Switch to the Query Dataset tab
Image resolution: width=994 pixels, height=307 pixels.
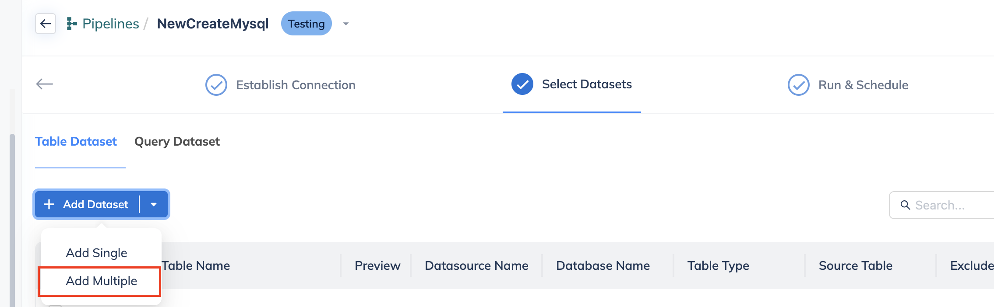tap(177, 142)
